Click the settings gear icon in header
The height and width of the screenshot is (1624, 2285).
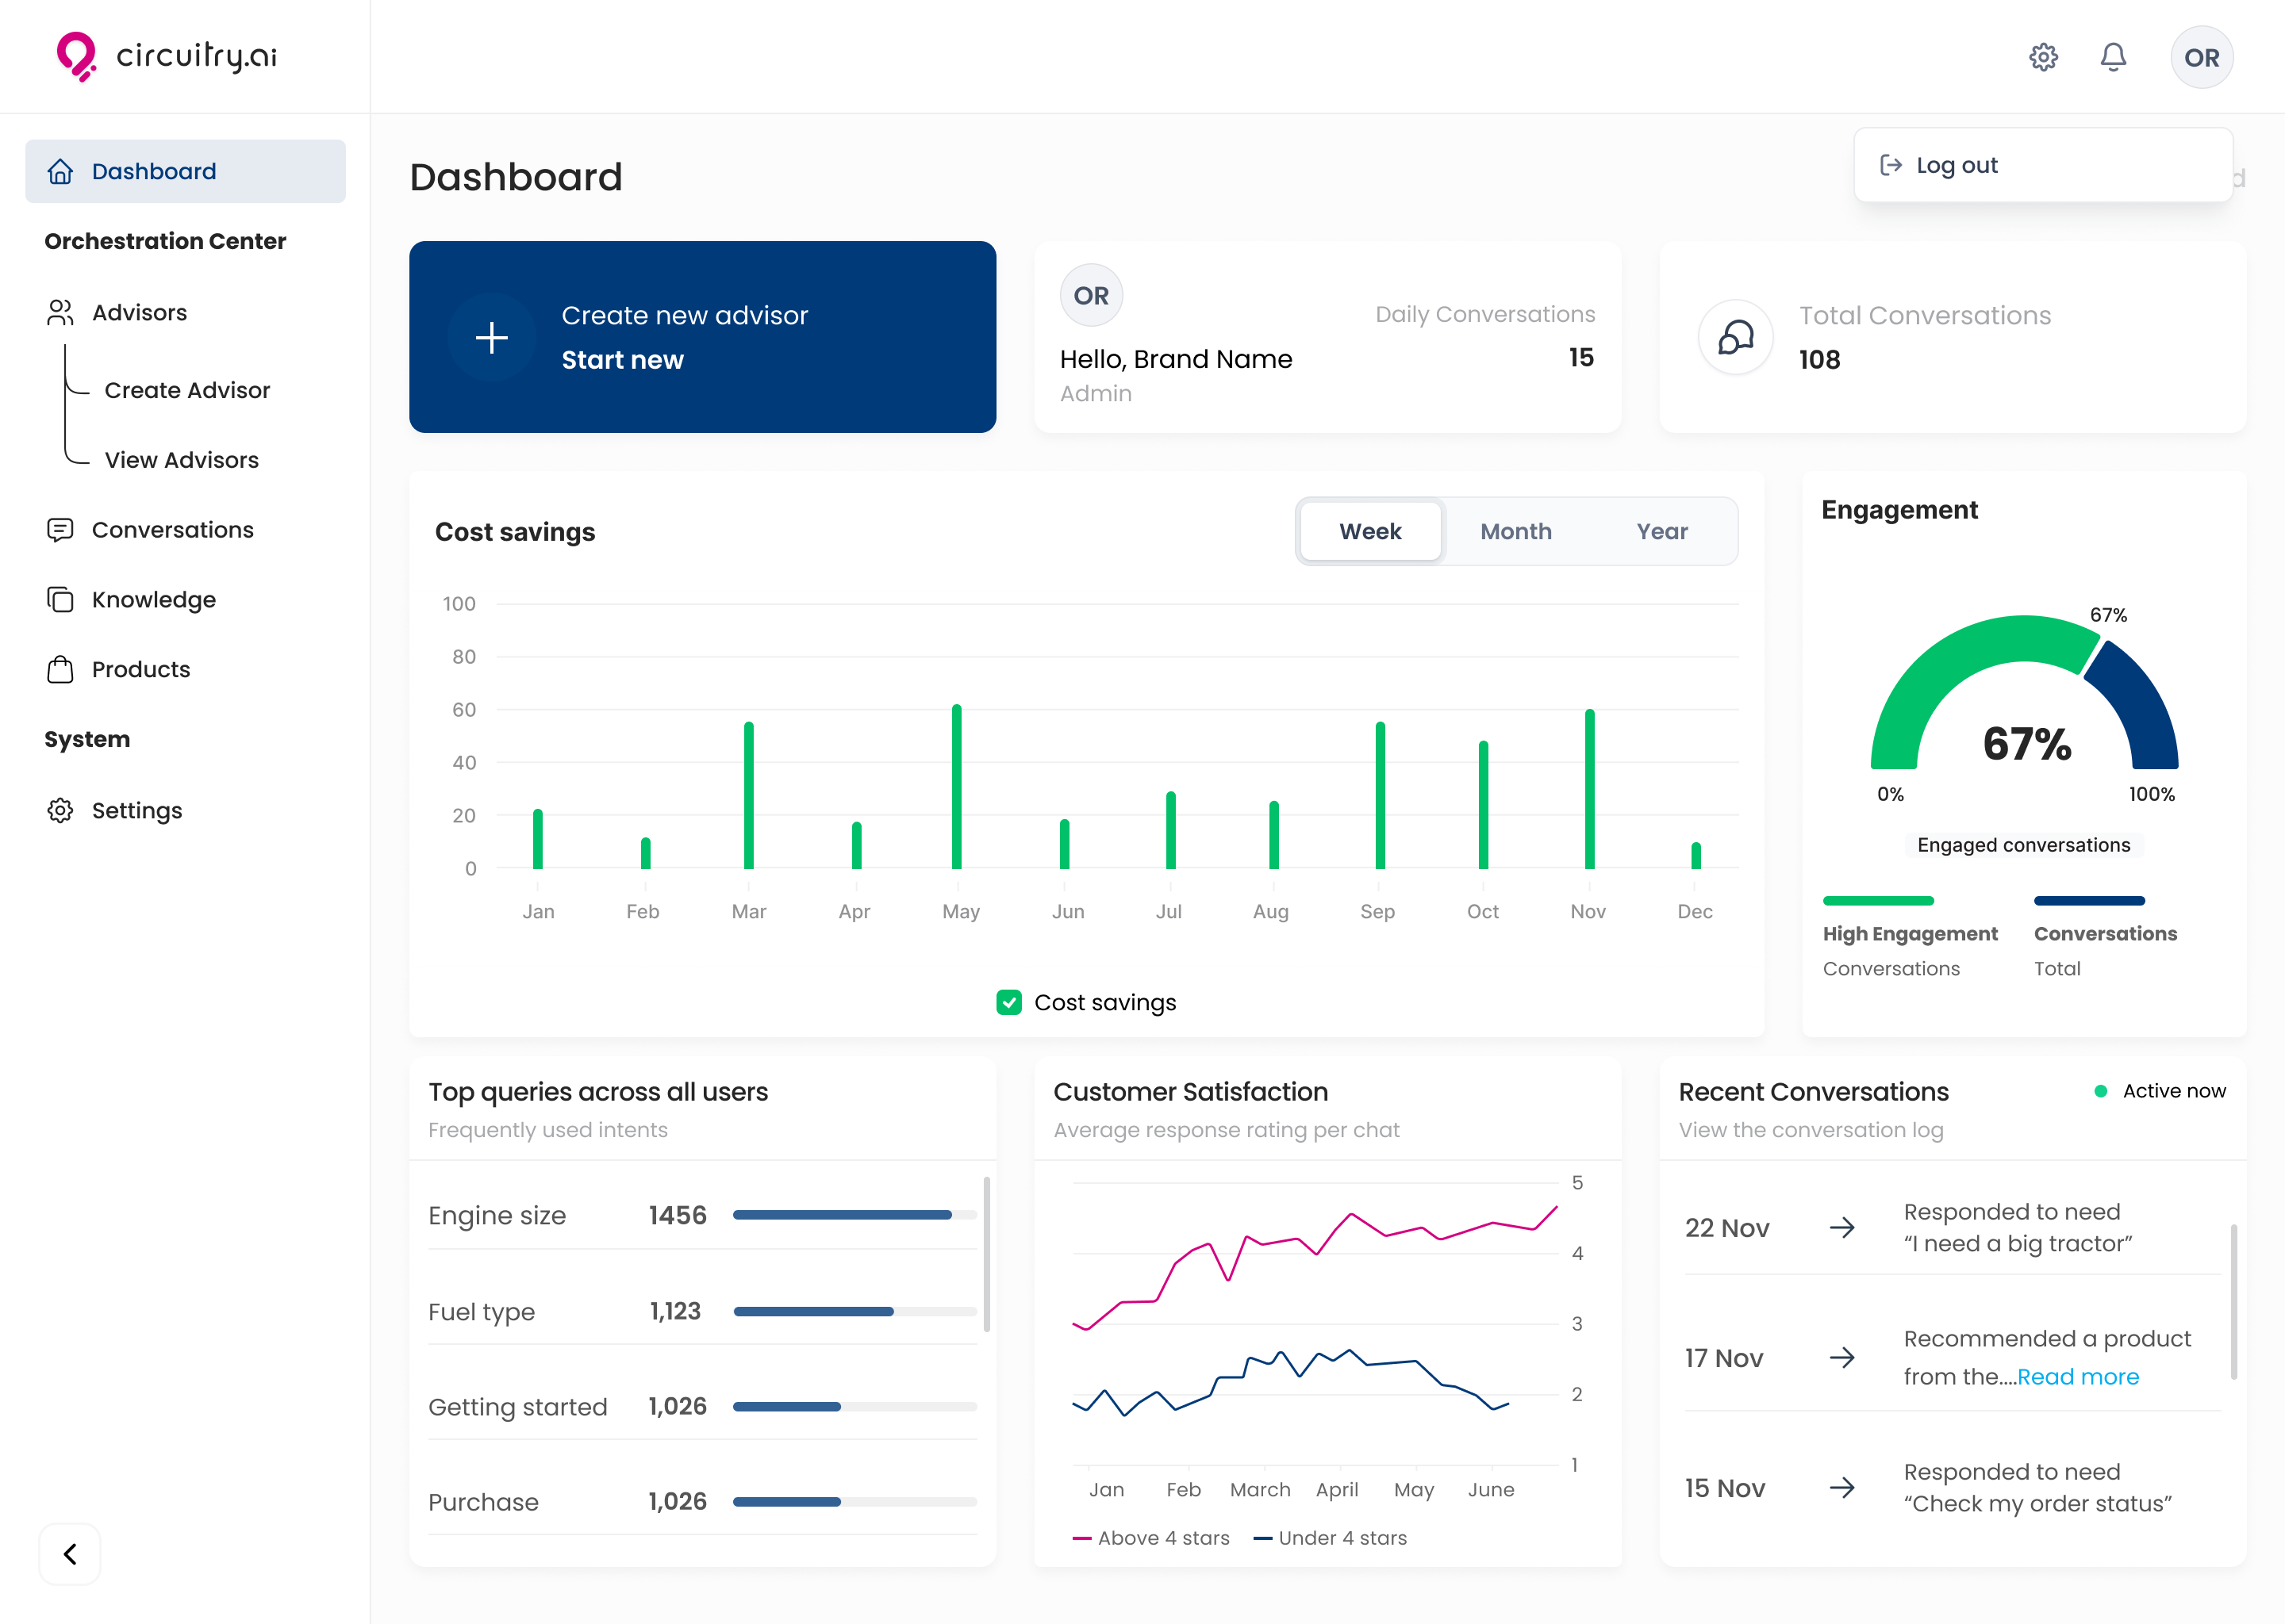pyautogui.click(x=2043, y=57)
